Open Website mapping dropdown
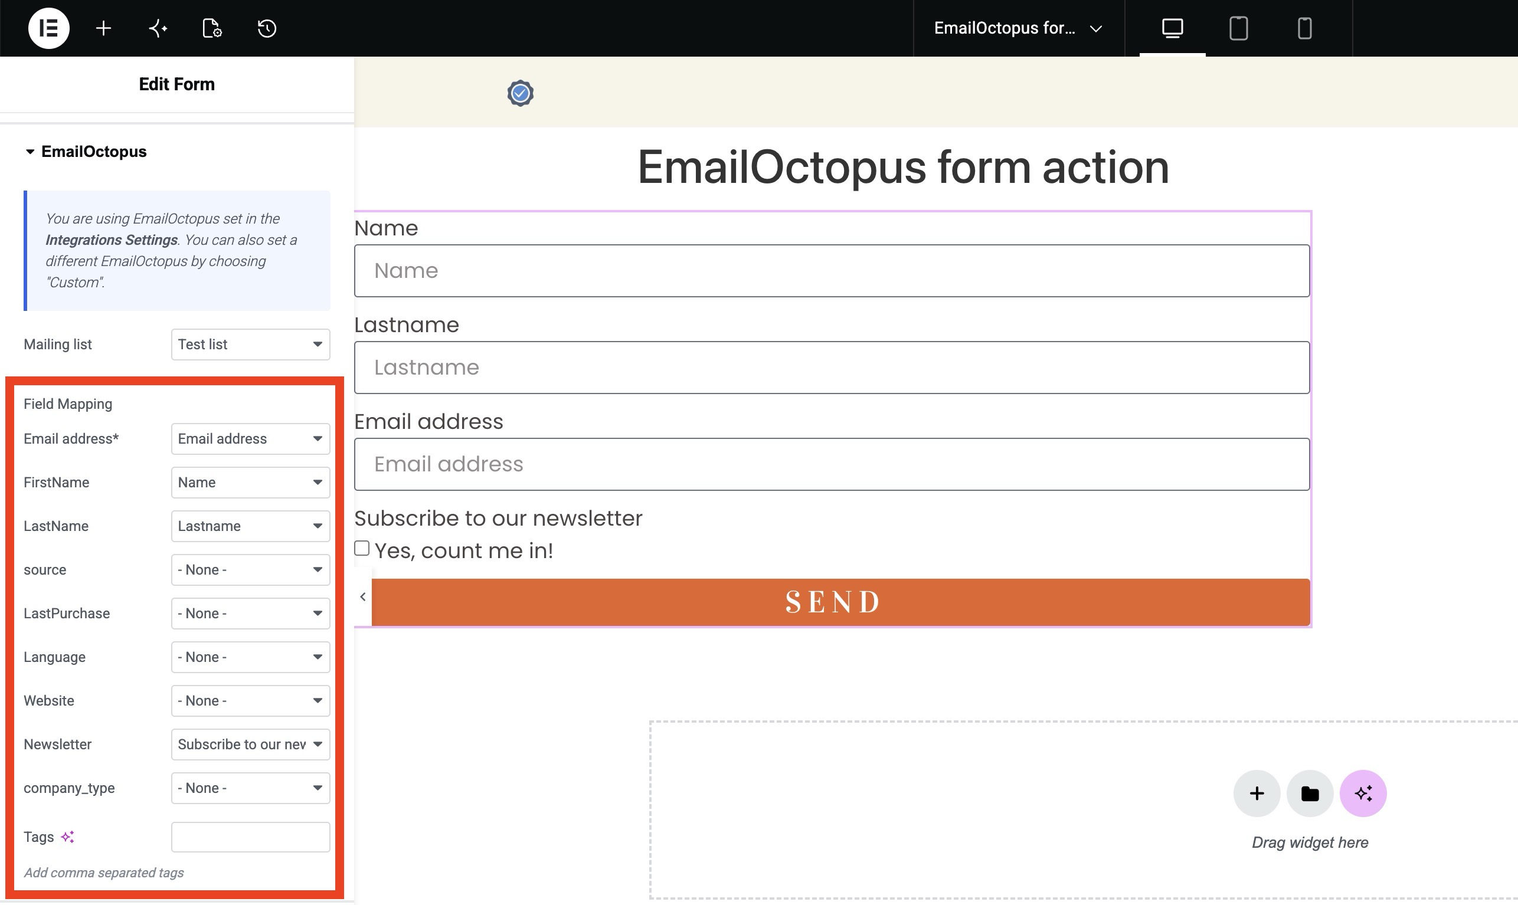 tap(251, 701)
